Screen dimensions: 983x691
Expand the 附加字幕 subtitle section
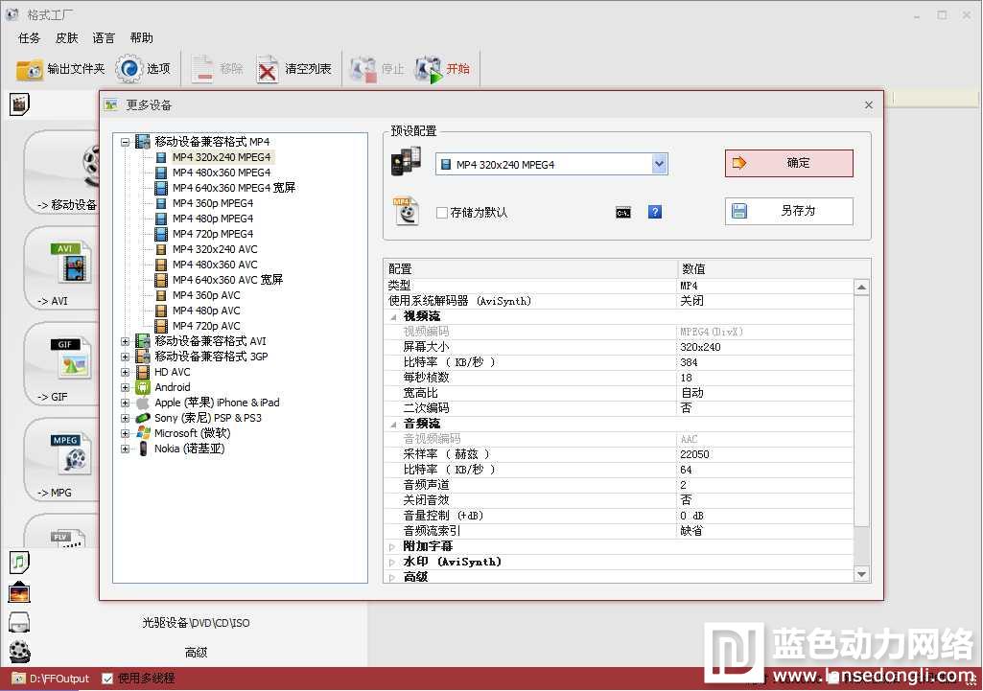click(x=392, y=546)
